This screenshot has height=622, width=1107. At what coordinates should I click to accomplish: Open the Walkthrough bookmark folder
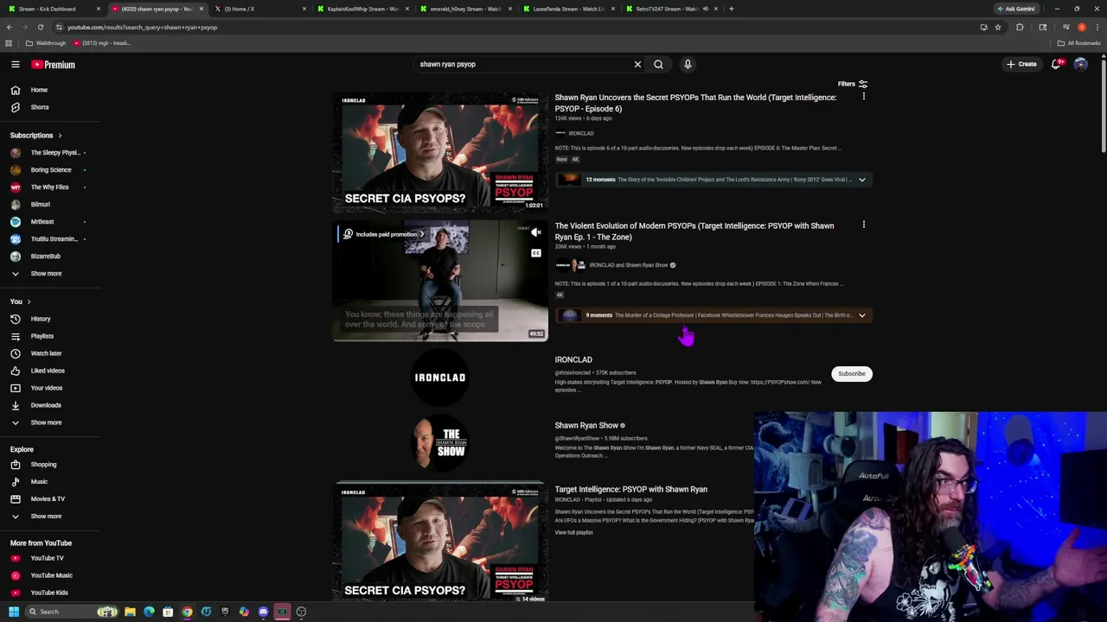[47, 43]
